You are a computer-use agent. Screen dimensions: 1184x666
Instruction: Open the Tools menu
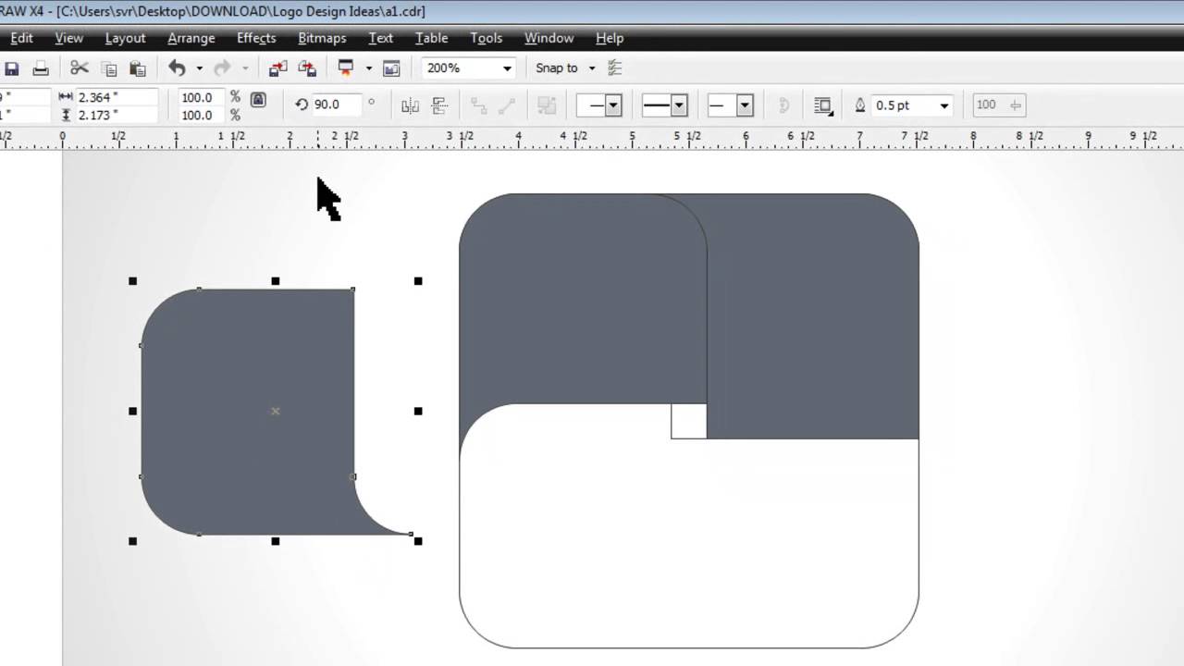click(486, 38)
